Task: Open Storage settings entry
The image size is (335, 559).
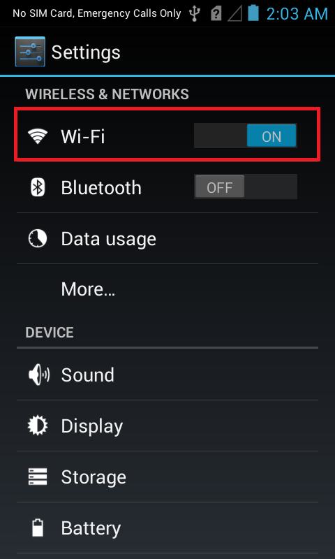Action: pyautogui.click(x=167, y=477)
